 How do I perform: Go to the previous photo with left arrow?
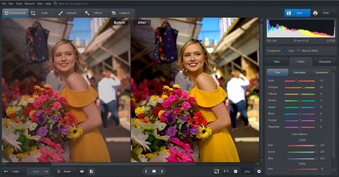[x=146, y=171]
